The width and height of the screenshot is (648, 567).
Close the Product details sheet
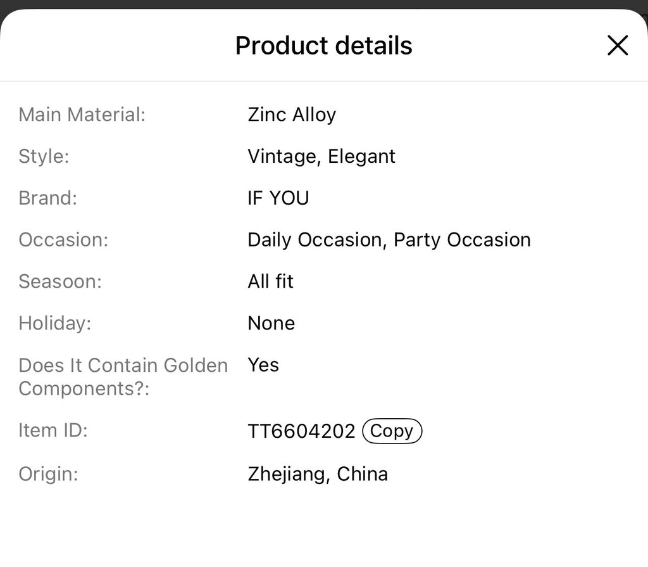coord(618,45)
